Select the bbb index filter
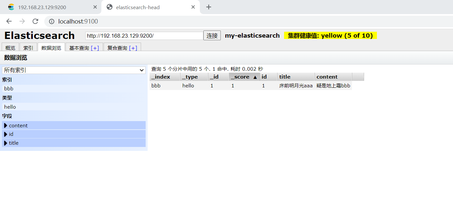The width and height of the screenshot is (453, 199). pos(74,88)
